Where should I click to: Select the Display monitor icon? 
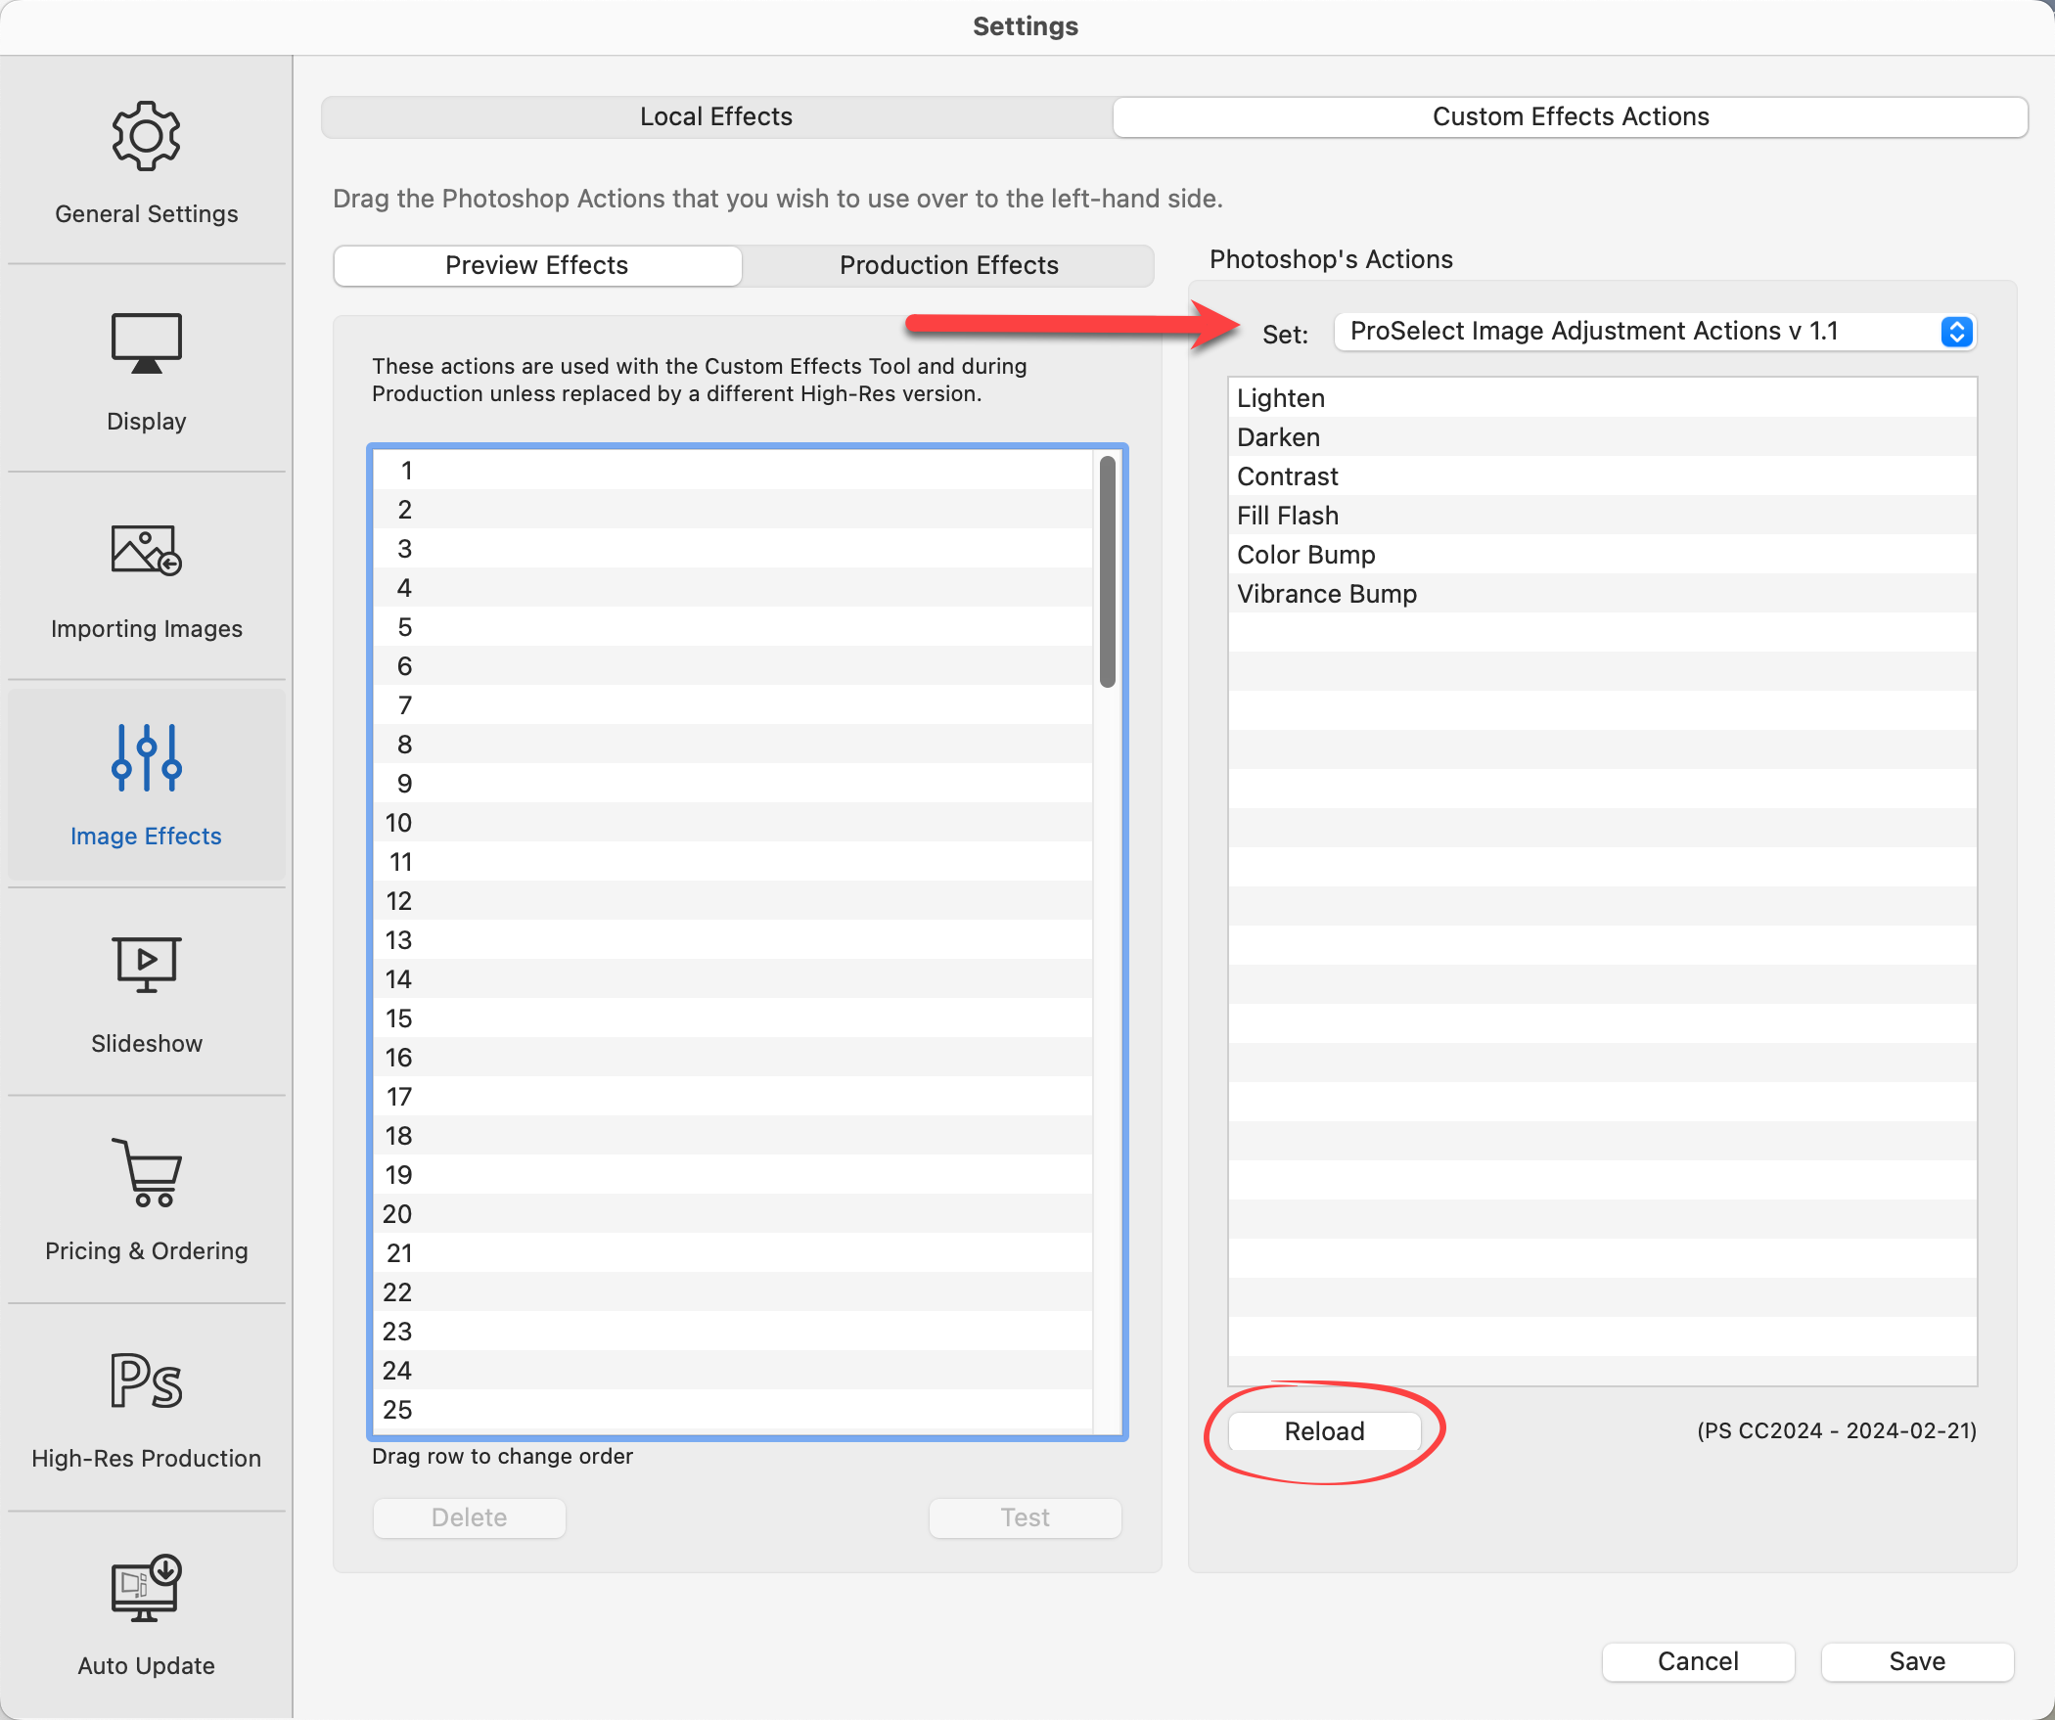[146, 343]
